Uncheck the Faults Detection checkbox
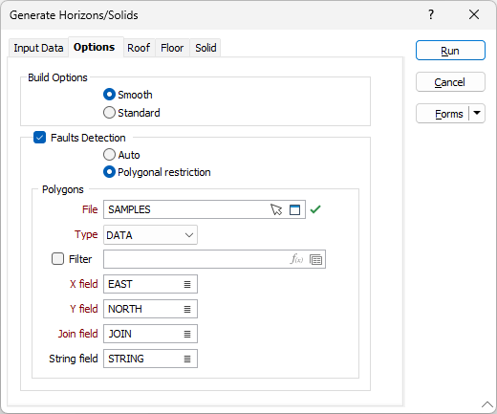The height and width of the screenshot is (414, 497). coord(39,138)
